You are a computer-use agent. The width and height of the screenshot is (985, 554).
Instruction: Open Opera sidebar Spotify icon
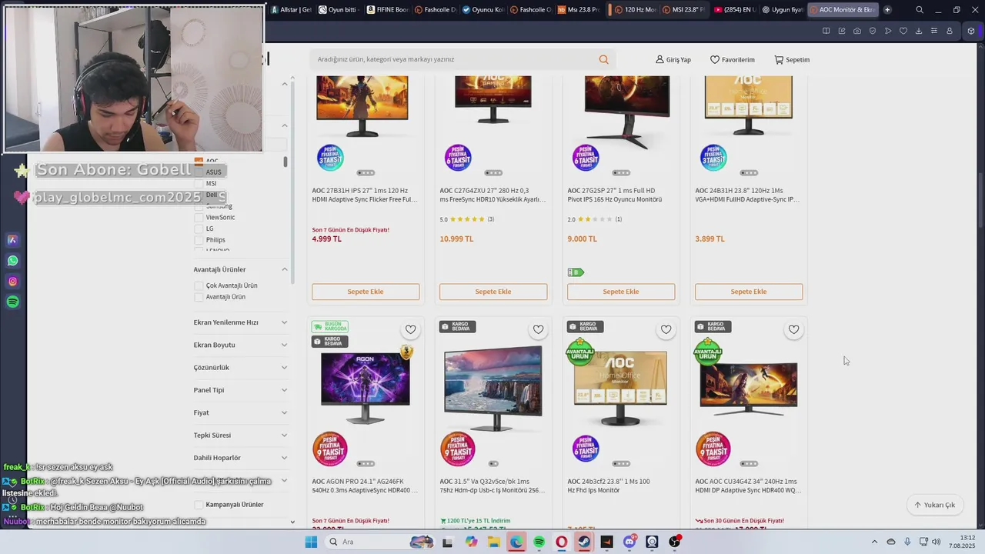pos(12,302)
